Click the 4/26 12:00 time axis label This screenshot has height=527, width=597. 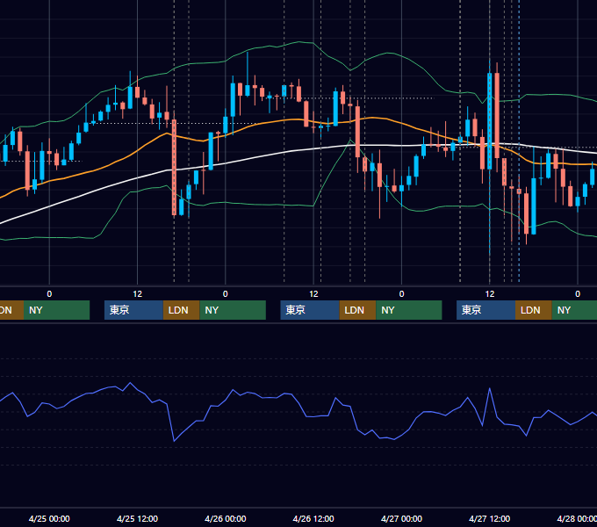click(313, 518)
